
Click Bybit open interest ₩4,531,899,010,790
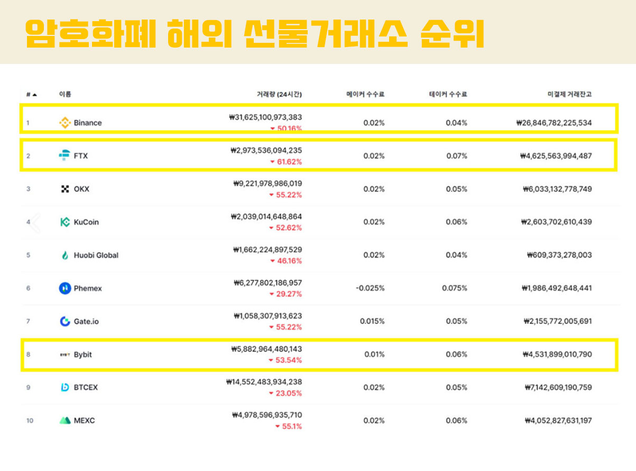(x=557, y=355)
